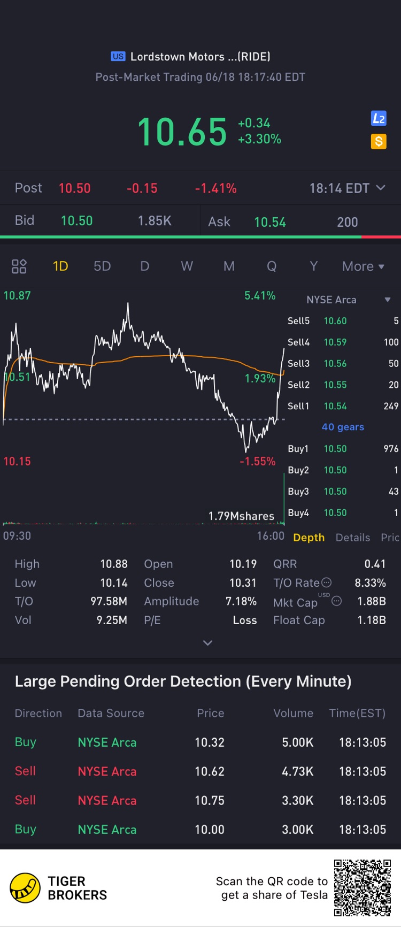Select the Buy3 10.50 order row
Viewport: 401px width, 927px height.
343,492
